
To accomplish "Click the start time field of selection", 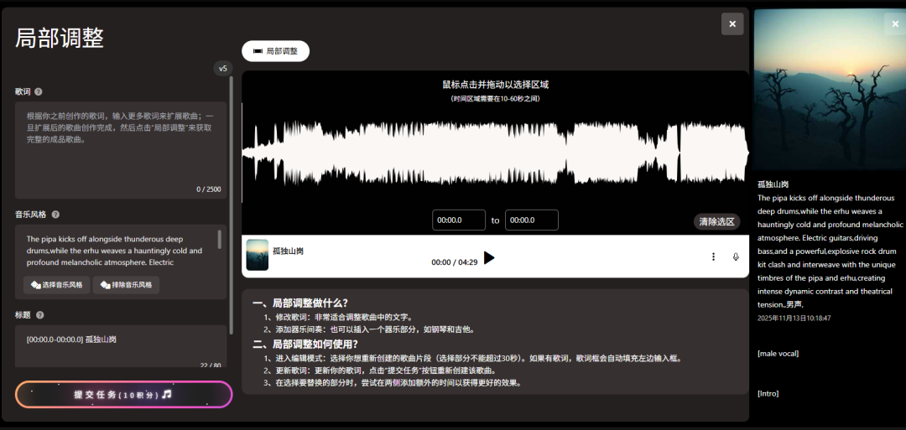I will (459, 220).
